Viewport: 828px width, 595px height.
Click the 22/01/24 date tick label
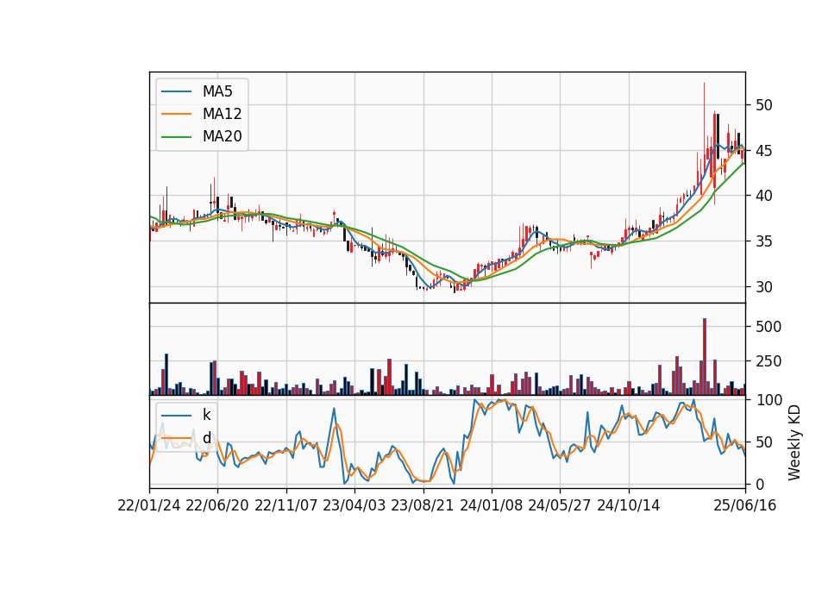[149, 505]
